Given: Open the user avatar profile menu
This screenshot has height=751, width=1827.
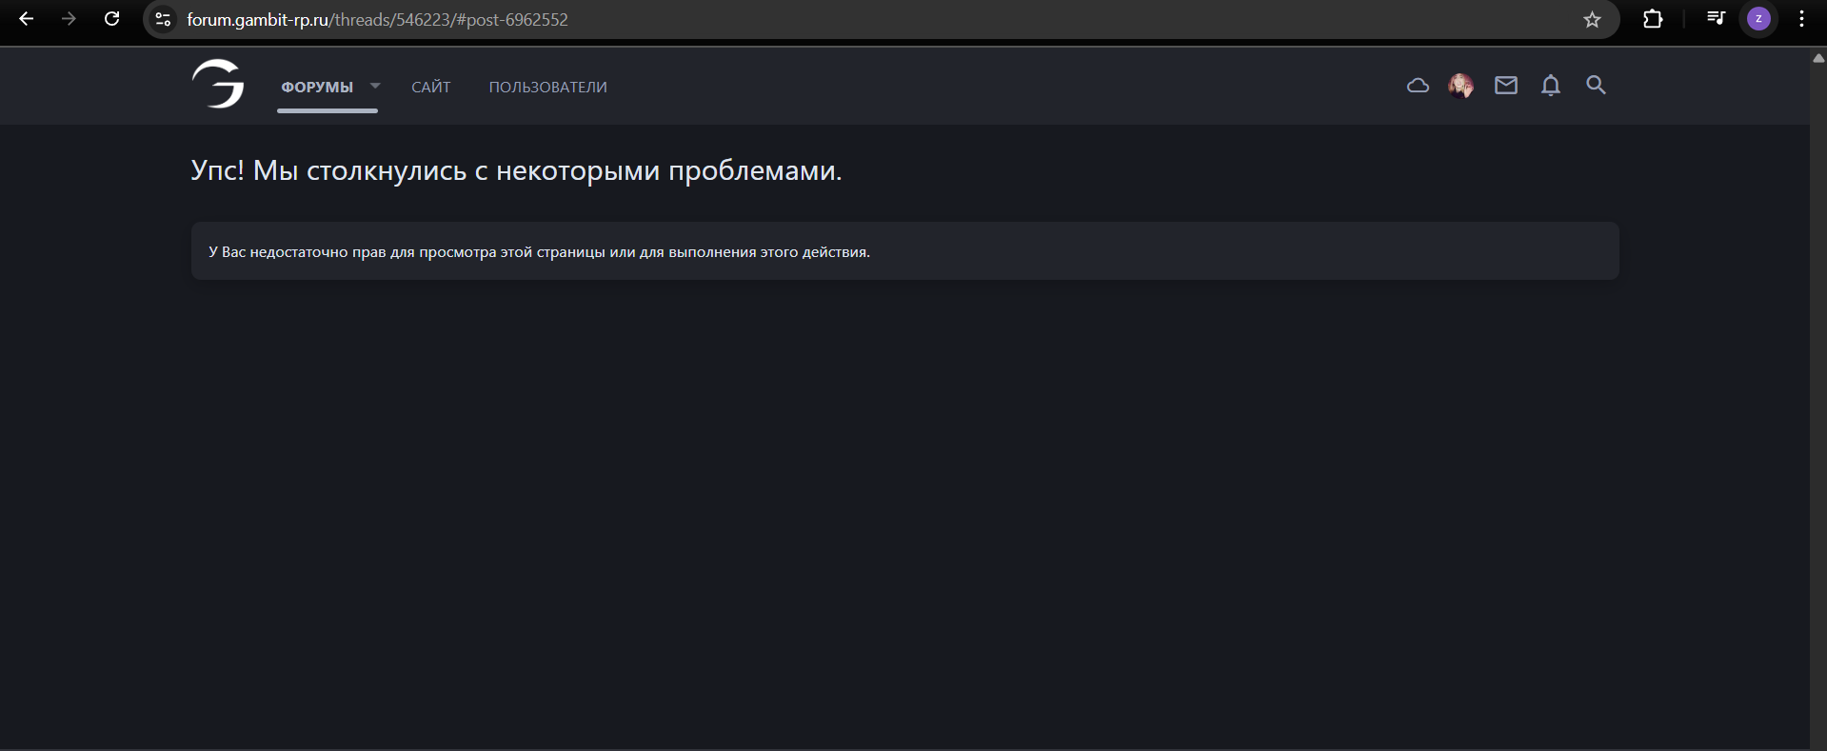Looking at the screenshot, I should click(x=1460, y=86).
